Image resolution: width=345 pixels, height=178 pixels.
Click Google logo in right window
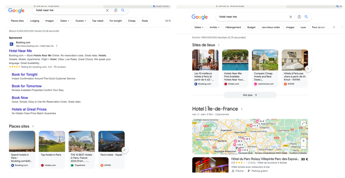[x=200, y=17]
